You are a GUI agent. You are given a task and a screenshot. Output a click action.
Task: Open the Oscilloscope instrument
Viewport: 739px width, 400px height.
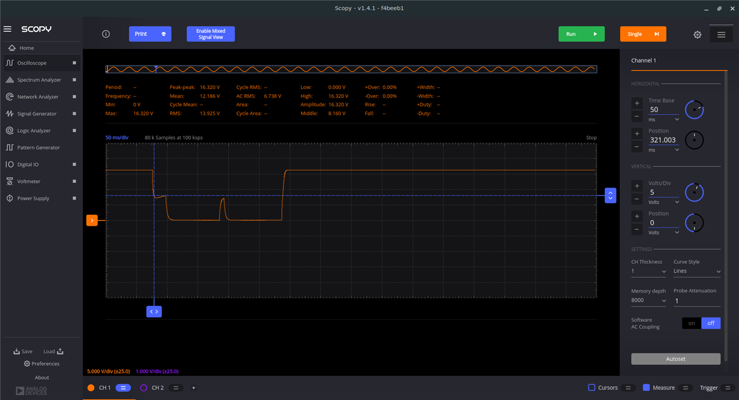tap(41, 63)
